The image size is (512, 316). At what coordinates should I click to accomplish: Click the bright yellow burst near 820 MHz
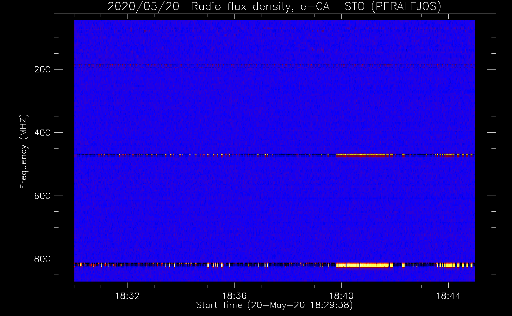pyautogui.click(x=363, y=265)
